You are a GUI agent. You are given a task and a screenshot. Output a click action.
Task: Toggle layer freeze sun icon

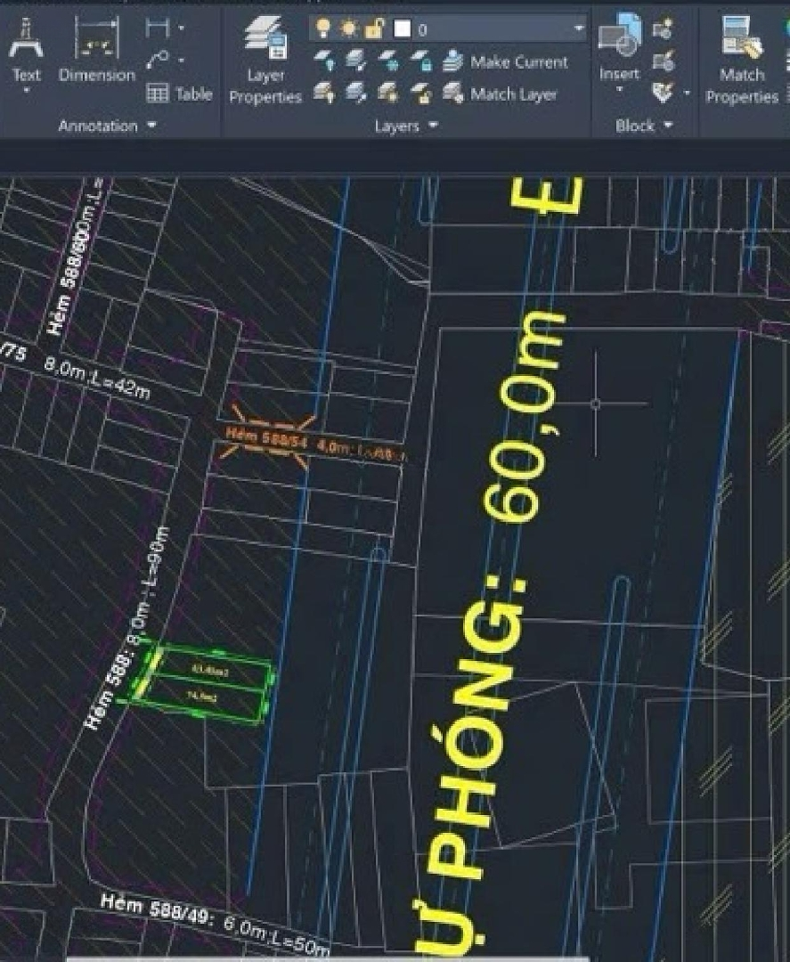(348, 29)
